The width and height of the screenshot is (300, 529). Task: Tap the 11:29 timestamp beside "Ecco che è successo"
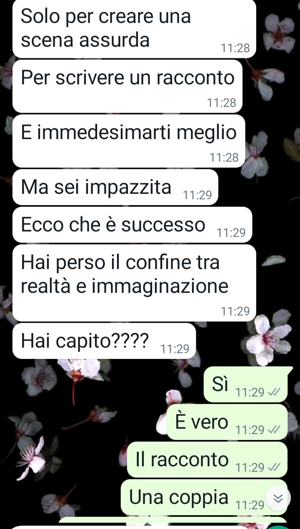click(231, 232)
